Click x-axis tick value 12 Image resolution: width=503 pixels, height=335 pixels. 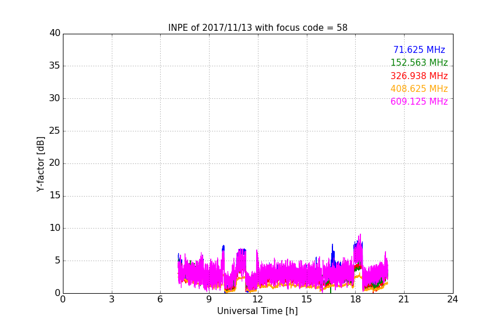coord(258,300)
